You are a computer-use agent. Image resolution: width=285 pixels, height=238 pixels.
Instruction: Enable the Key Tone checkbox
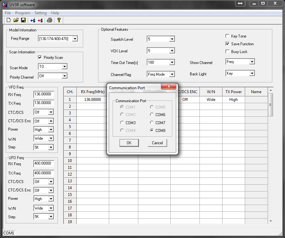tap(228, 36)
